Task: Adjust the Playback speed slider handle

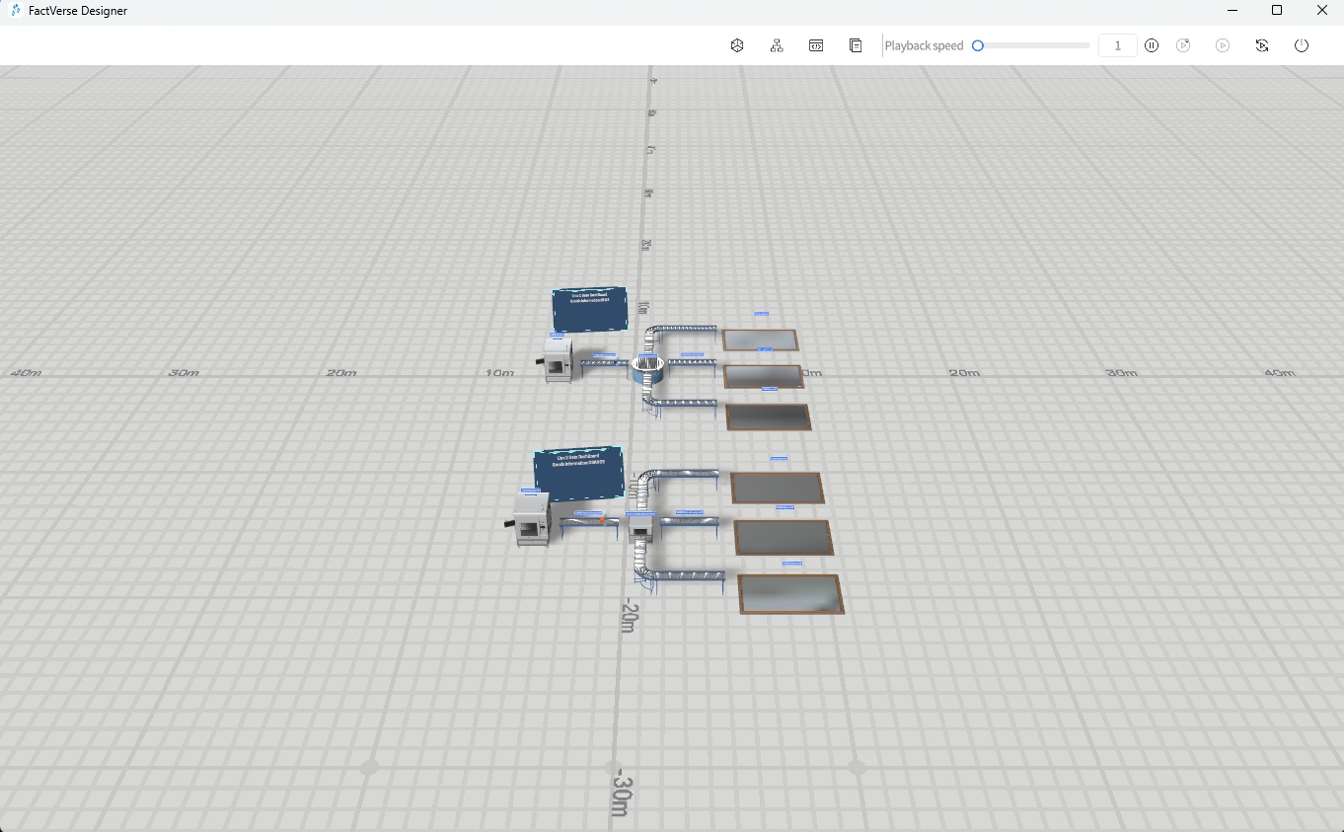Action: coord(978,45)
